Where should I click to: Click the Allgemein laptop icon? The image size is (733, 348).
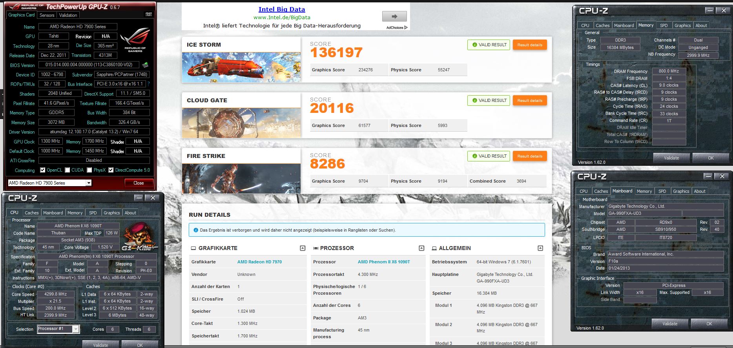(434, 248)
